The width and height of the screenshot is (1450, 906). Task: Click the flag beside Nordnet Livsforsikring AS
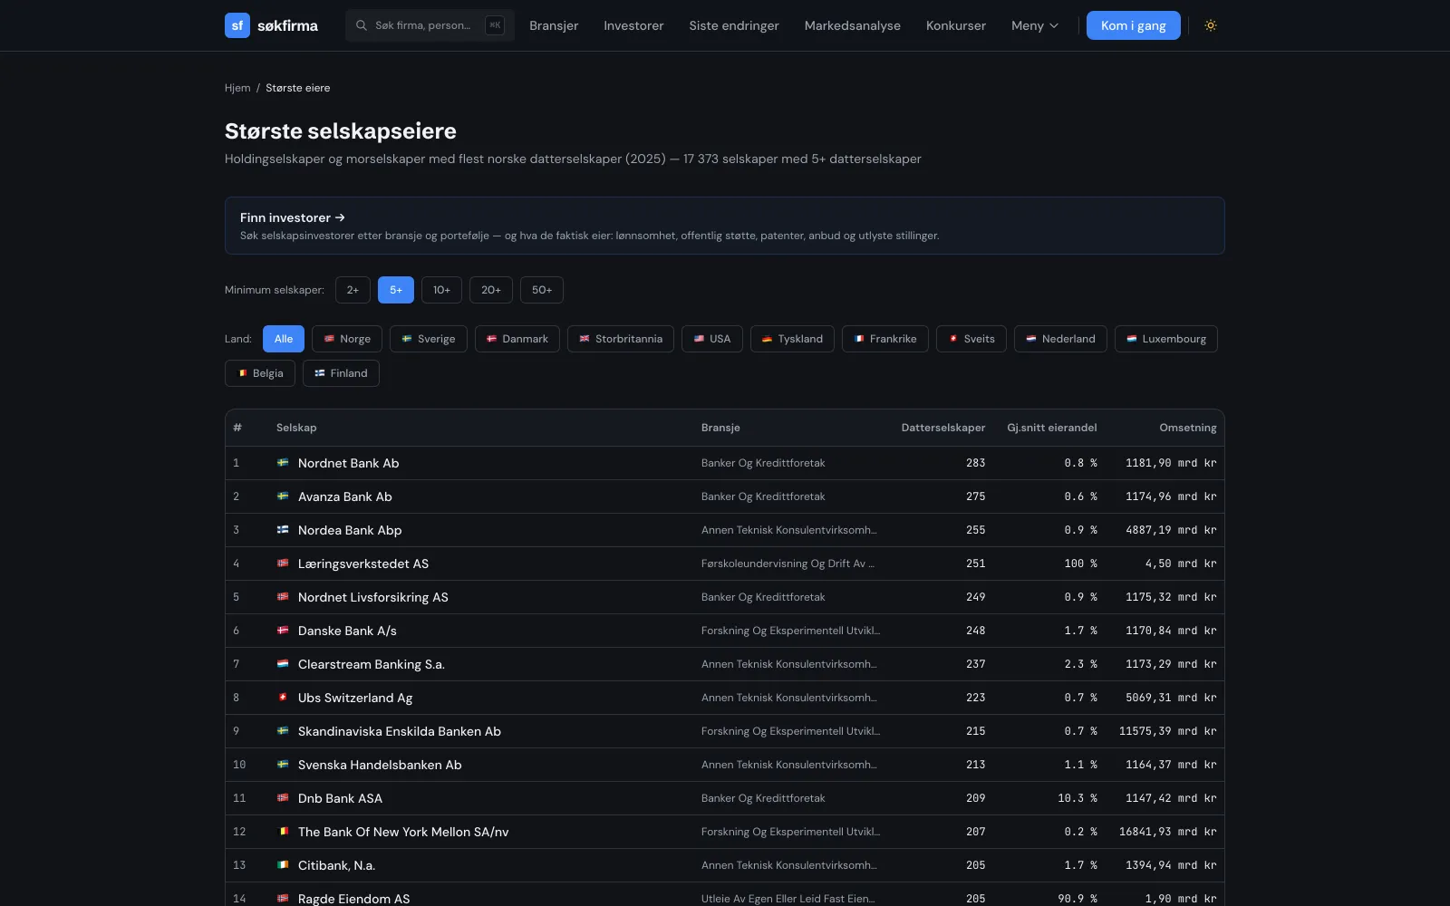(x=283, y=597)
